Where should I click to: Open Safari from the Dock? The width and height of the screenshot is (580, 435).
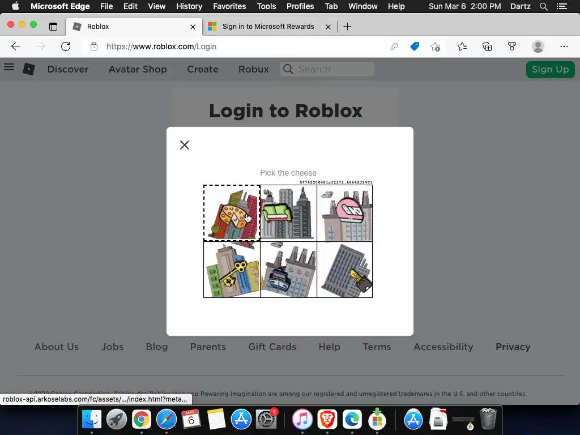point(167,420)
